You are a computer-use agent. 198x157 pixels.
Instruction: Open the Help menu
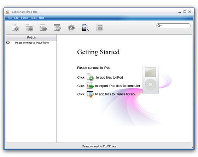pos(42,18)
